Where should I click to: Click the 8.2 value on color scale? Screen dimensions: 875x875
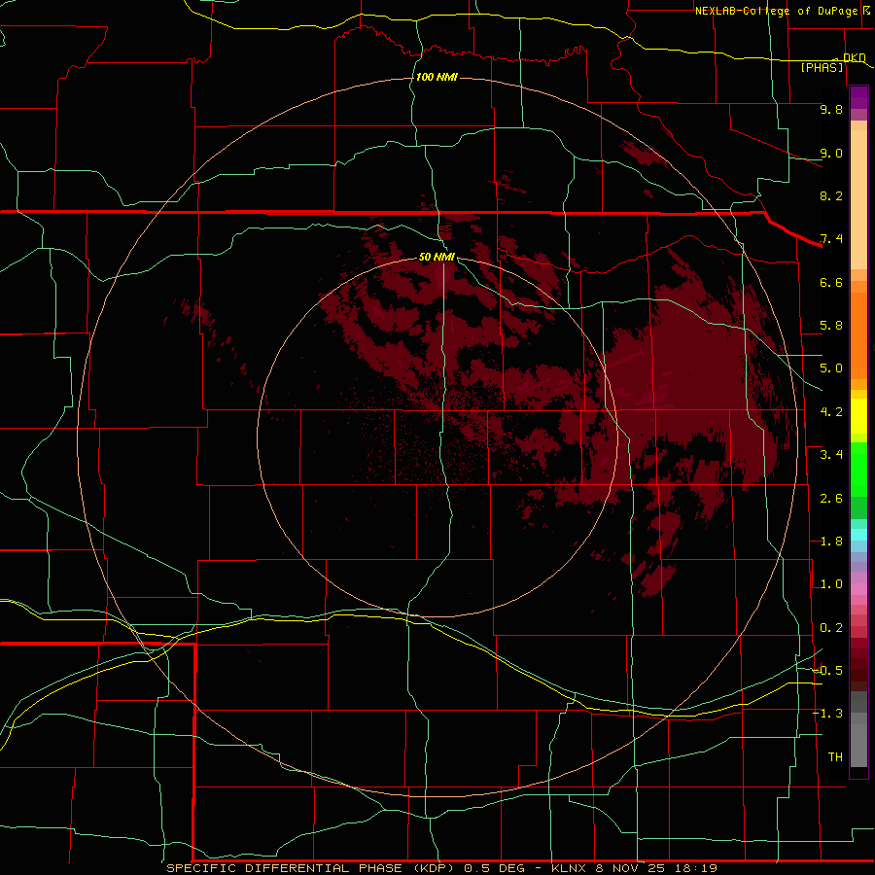(x=831, y=195)
